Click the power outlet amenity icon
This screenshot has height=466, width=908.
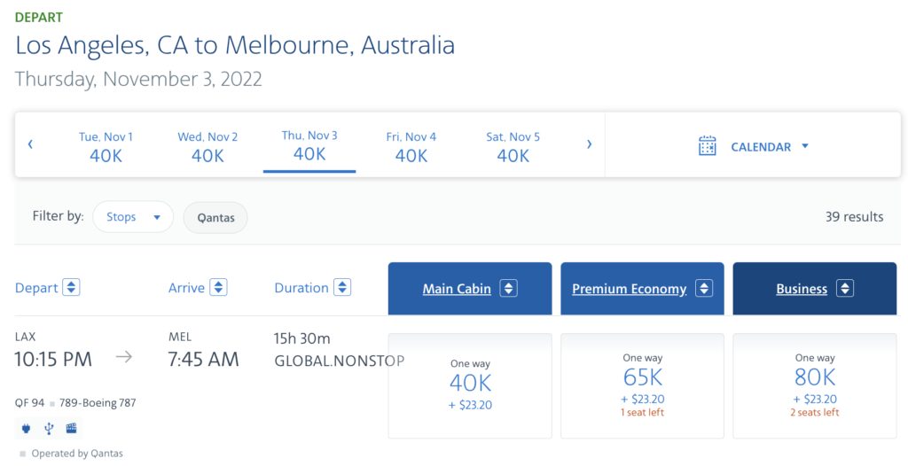click(x=26, y=429)
